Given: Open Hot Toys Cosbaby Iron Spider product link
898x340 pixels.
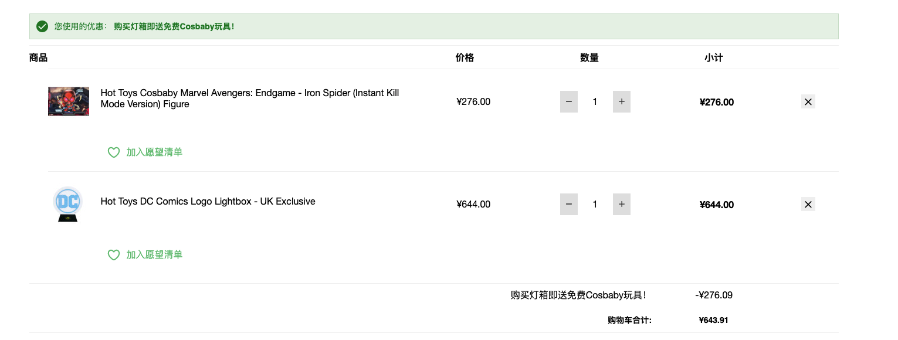Looking at the screenshot, I should [x=250, y=98].
